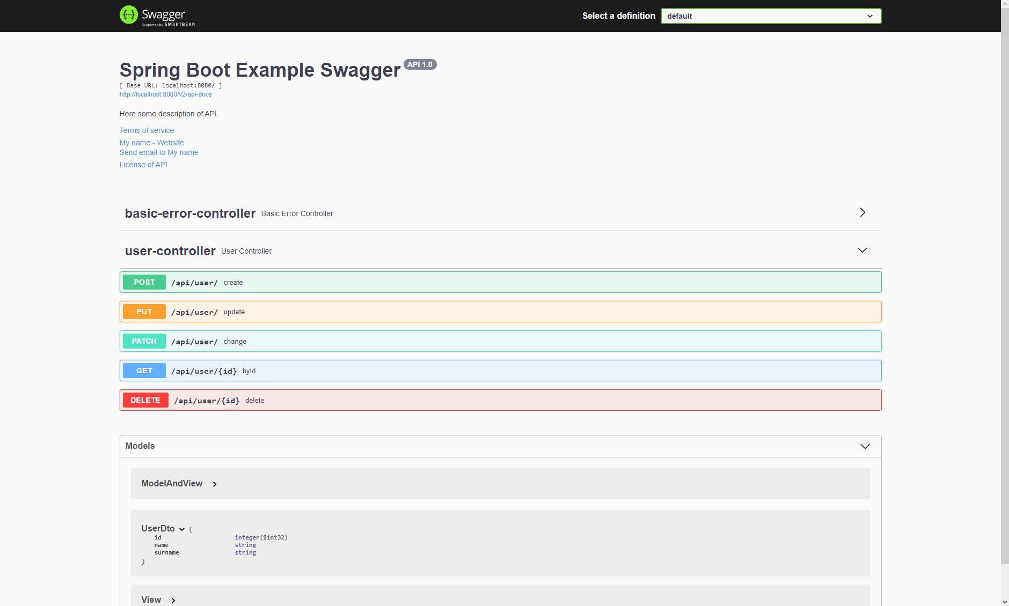Image resolution: width=1009 pixels, height=606 pixels.
Task: Click the My name - Website link
Action: click(x=151, y=143)
